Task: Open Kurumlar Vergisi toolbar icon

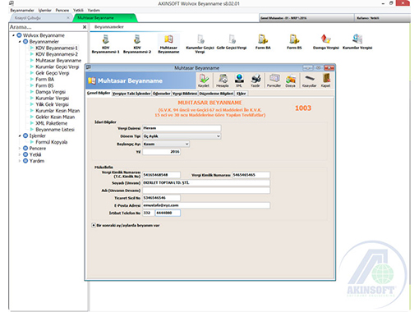Action: pyautogui.click(x=357, y=42)
